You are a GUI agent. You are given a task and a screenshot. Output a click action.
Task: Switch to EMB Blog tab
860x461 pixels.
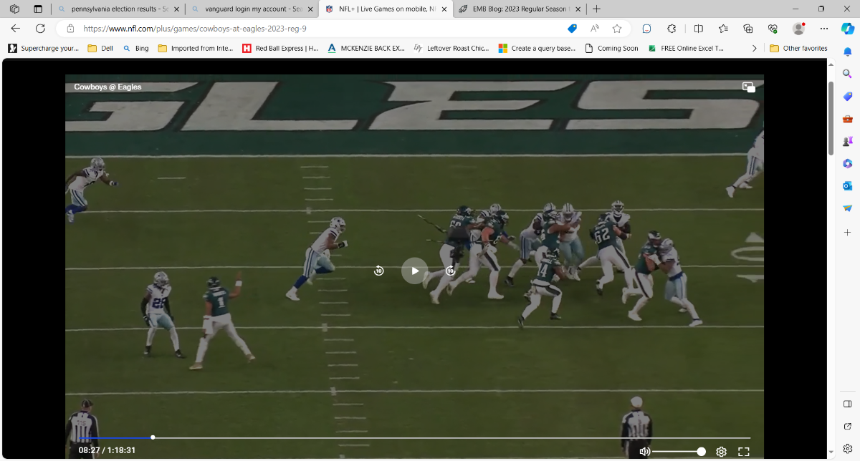pyautogui.click(x=513, y=9)
